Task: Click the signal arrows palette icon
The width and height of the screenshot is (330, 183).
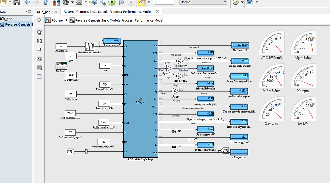Action: point(39,50)
